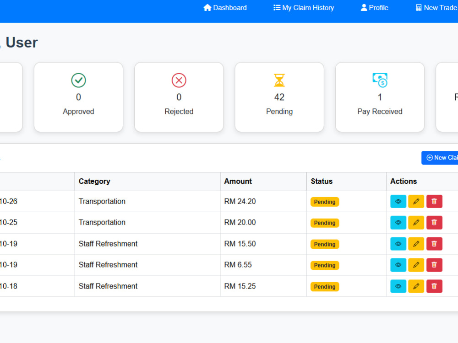Image resolution: width=458 pixels, height=343 pixels.
Task: Click the green Approved checkmark icon
Action: [79, 80]
